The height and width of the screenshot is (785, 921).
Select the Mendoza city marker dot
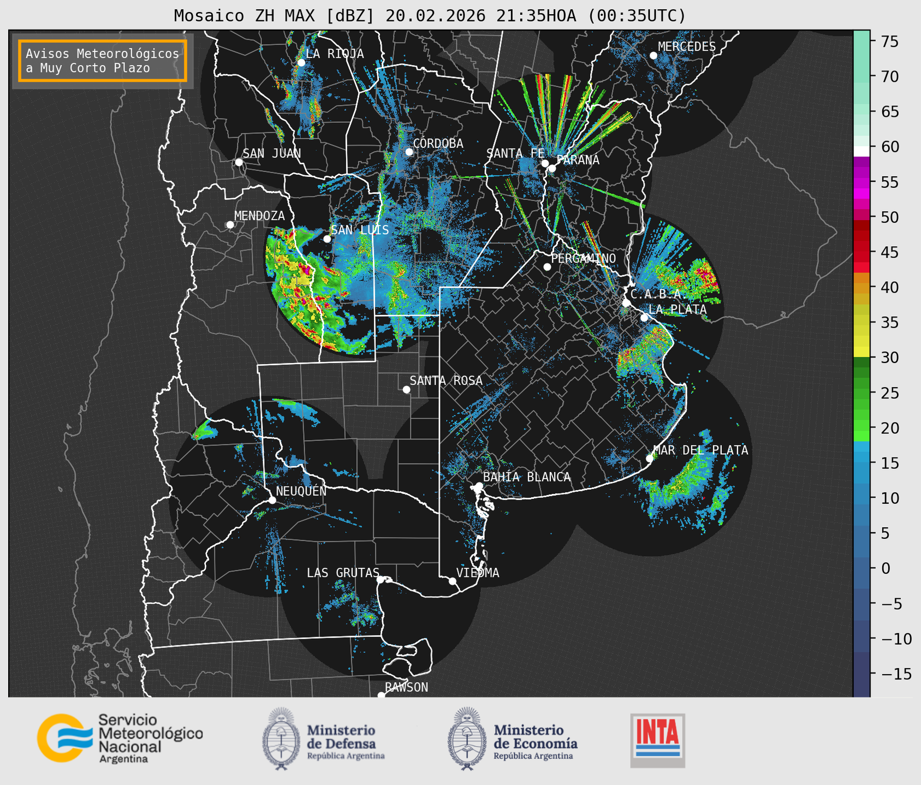230,225
